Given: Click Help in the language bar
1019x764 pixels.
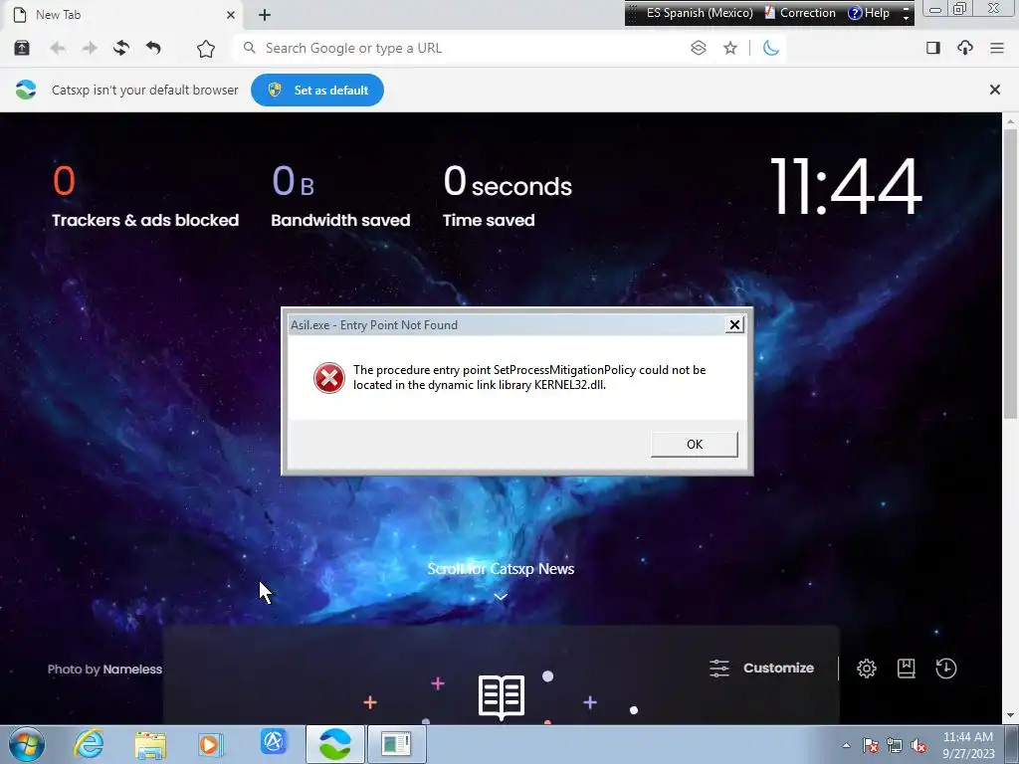Looking at the screenshot, I should point(869,13).
